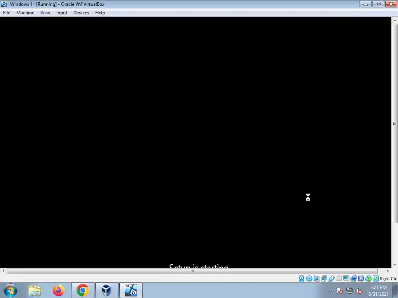
Task: Open the hard disk activity indicator
Action: pyautogui.click(x=301, y=279)
